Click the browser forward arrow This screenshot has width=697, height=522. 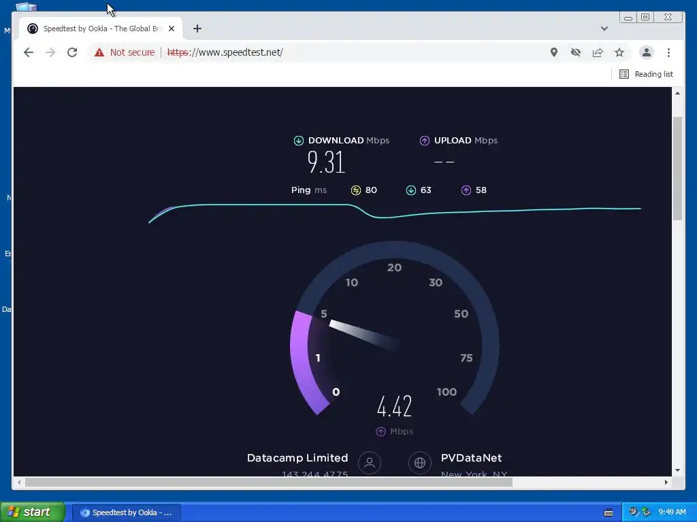(x=50, y=52)
